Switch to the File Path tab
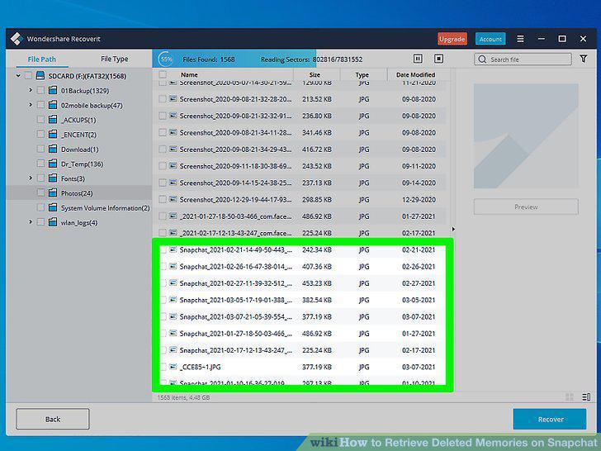601x451 pixels. [x=42, y=59]
